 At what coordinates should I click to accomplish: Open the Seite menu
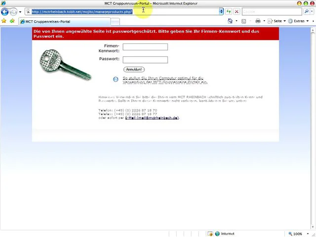click(276, 21)
